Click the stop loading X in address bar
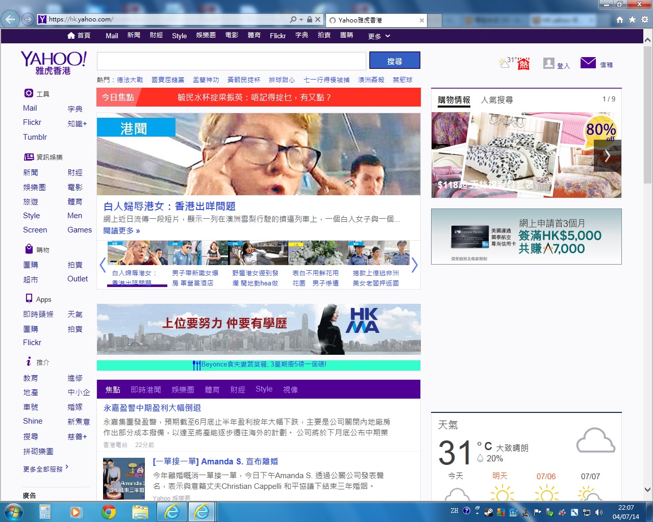 [x=318, y=19]
